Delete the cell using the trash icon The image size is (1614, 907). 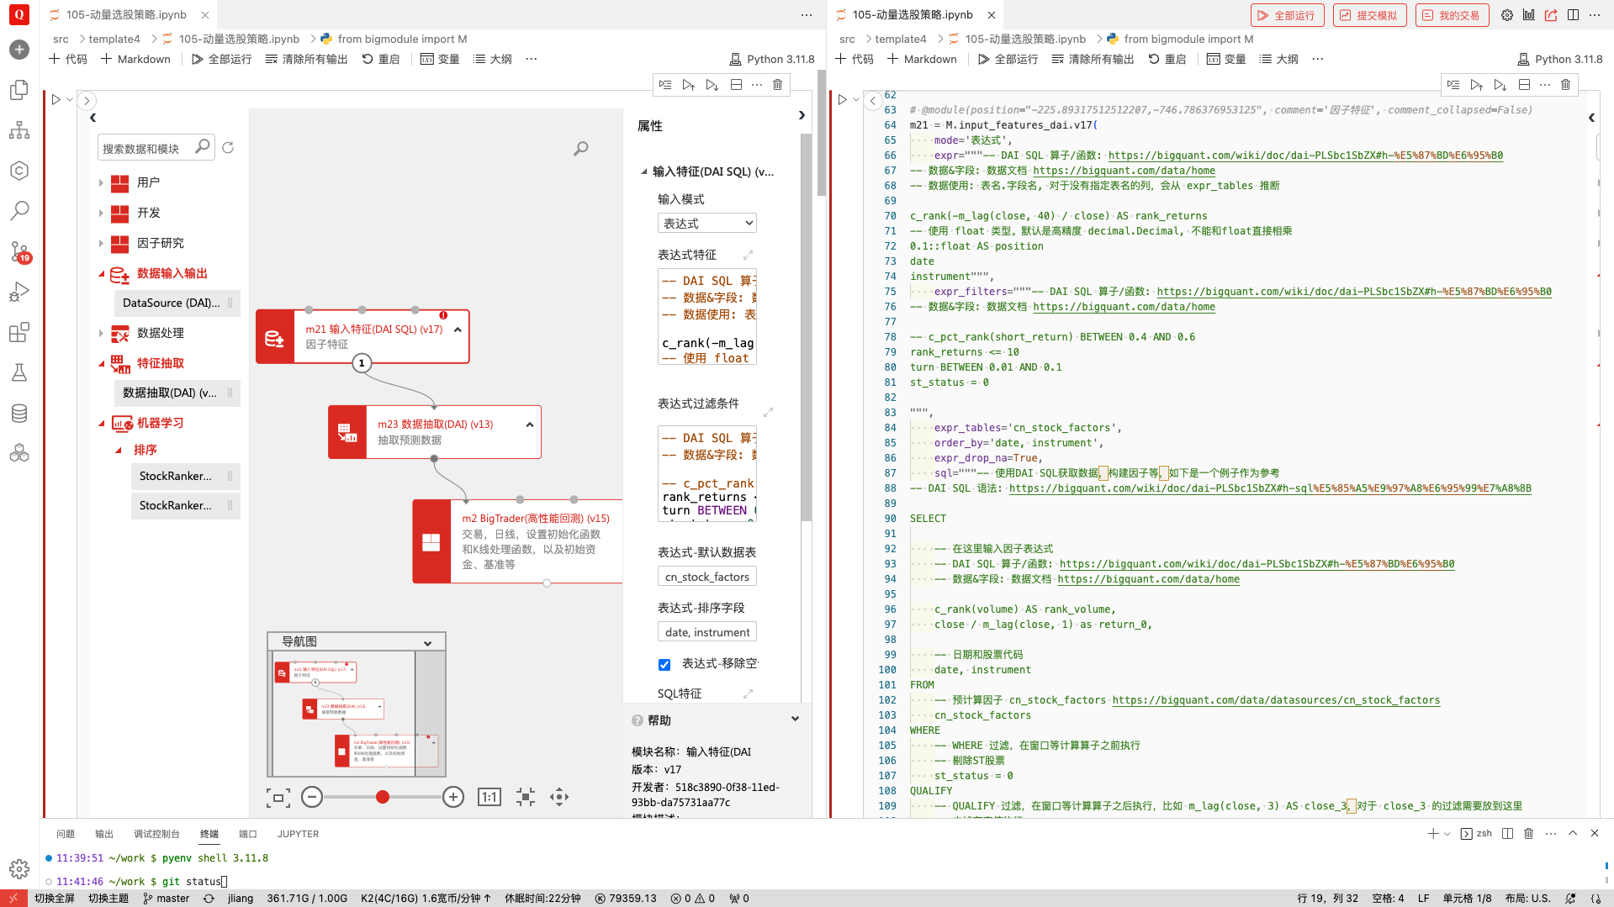click(777, 85)
